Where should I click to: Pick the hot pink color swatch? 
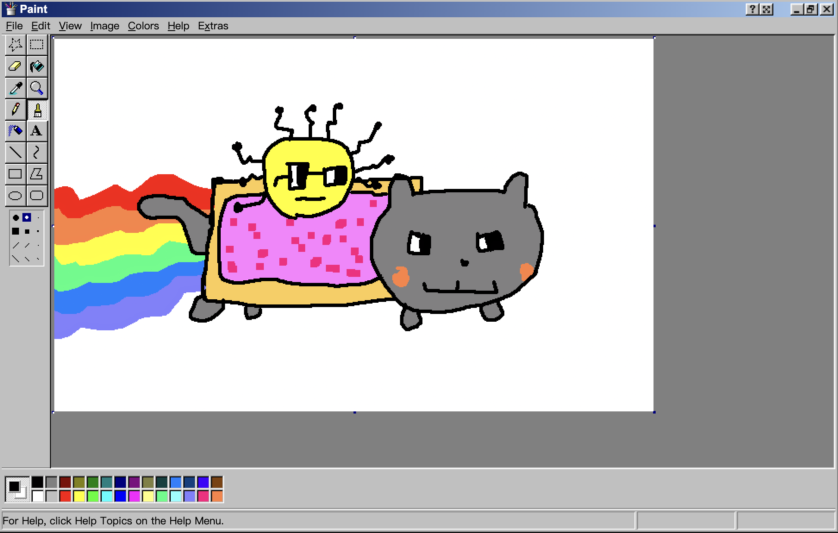point(203,496)
